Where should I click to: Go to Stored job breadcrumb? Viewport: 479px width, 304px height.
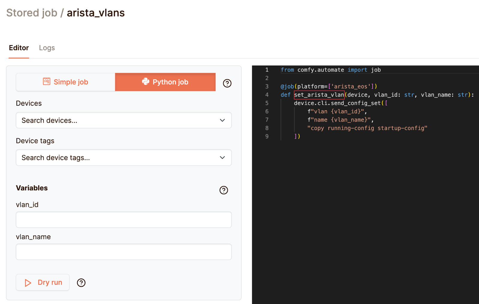[x=32, y=13]
